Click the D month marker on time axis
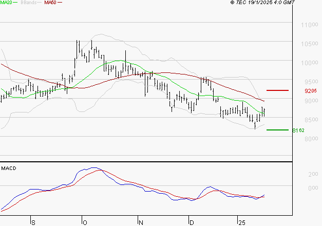This screenshot has width=322, height=226. [192, 222]
